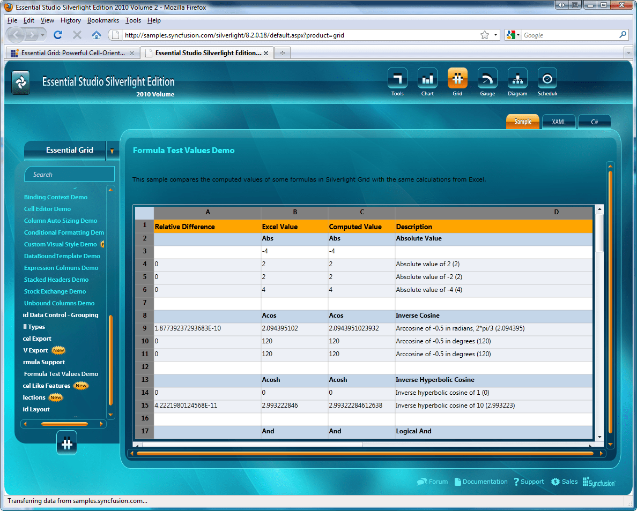Open the Google search engine dropdown
The image size is (637, 511).
(513, 35)
